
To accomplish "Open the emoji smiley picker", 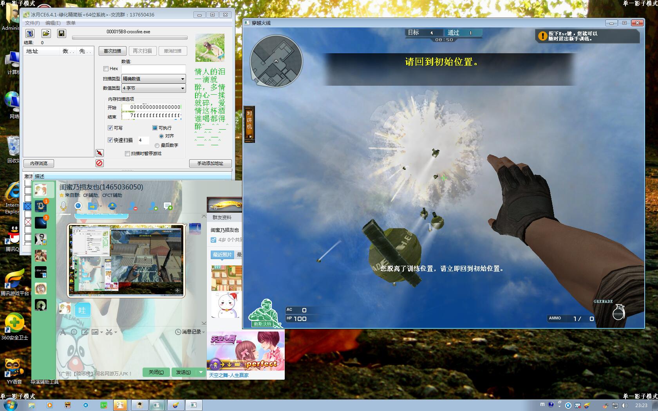I will [x=74, y=332].
